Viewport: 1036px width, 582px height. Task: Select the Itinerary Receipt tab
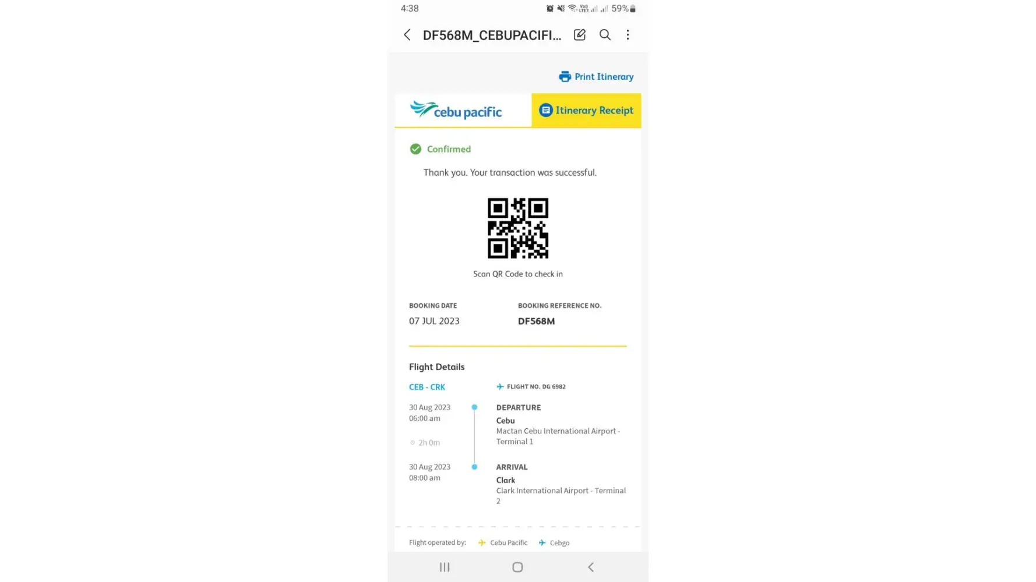click(586, 110)
